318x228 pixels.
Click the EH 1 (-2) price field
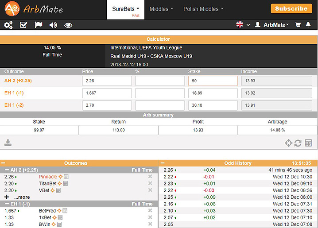(107, 105)
